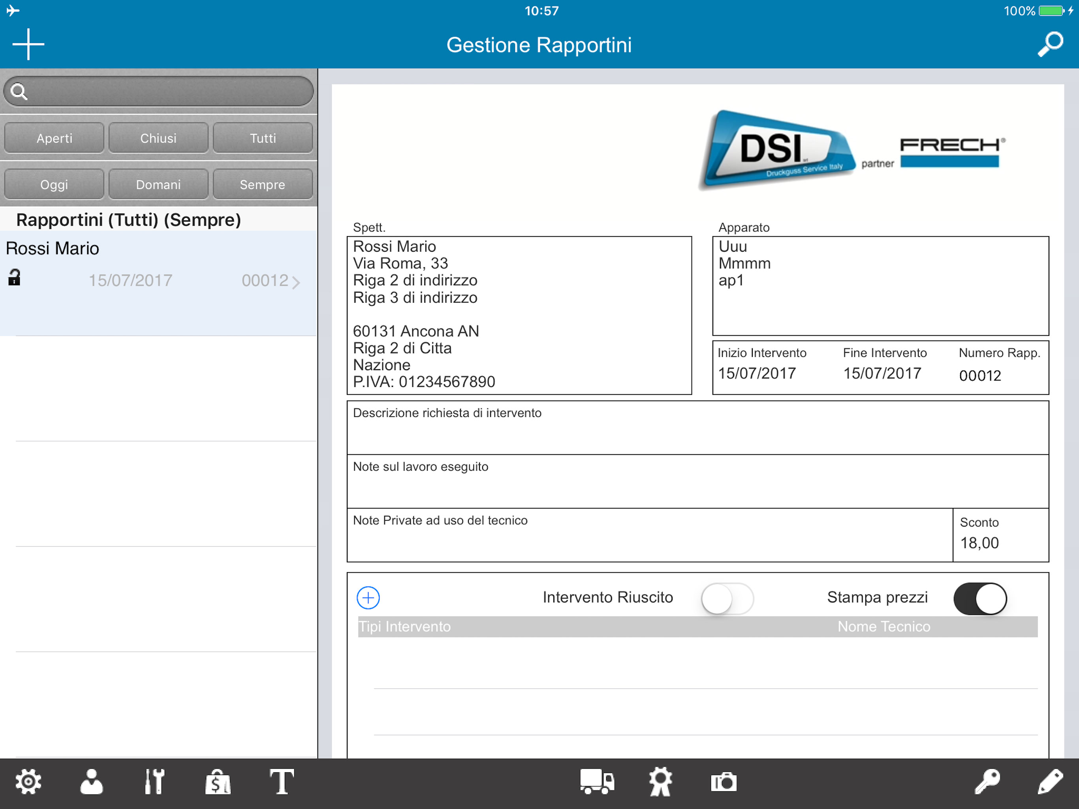Tap the pencil edit icon

[x=1050, y=782]
